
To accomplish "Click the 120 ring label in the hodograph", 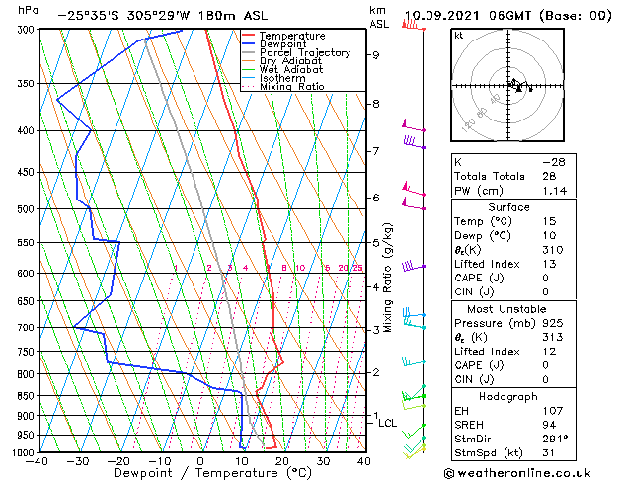I will (x=469, y=126).
